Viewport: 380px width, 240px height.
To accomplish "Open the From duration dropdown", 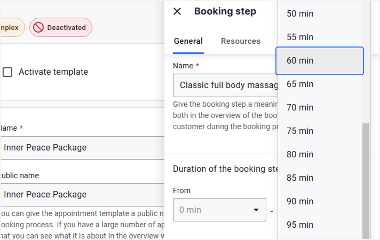I will pos(219,210).
